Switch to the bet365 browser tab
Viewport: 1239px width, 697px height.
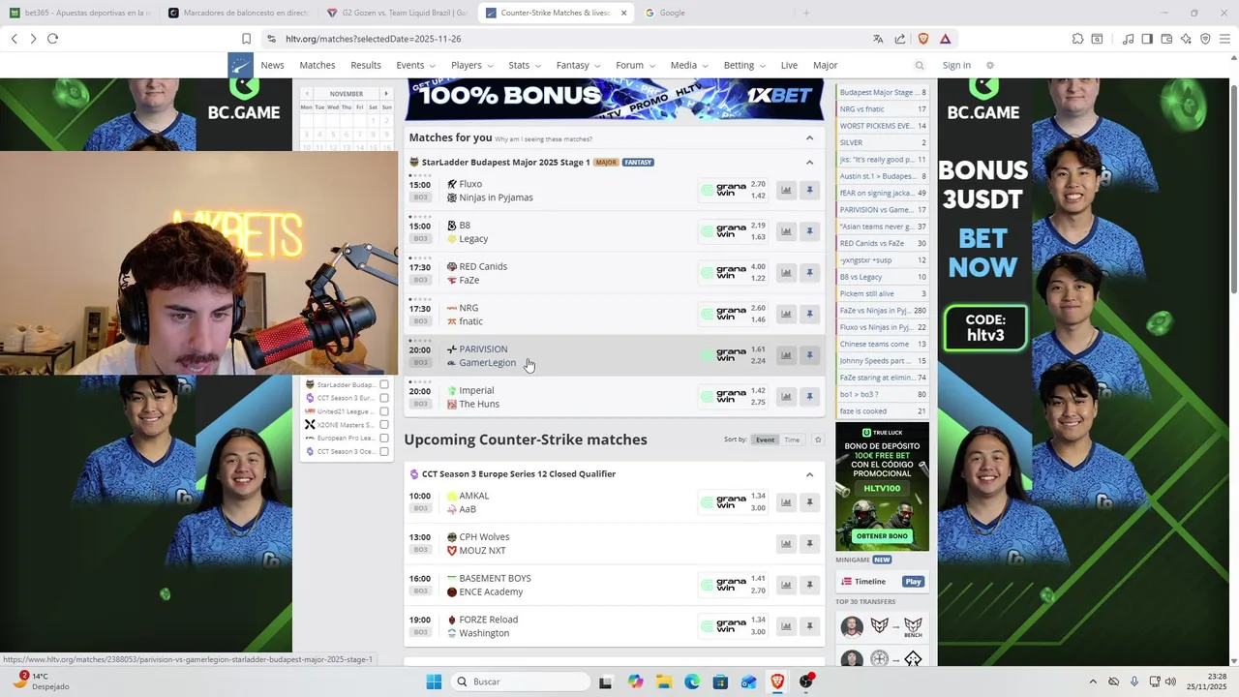pos(79,13)
